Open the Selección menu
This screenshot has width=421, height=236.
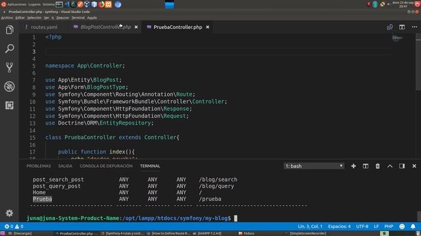point(34,18)
